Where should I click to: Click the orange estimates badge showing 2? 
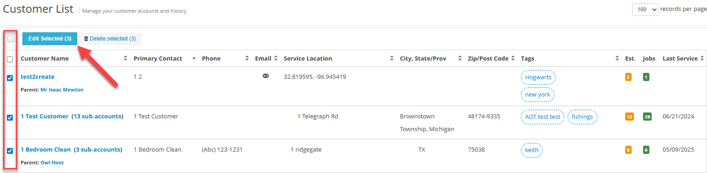(x=628, y=77)
